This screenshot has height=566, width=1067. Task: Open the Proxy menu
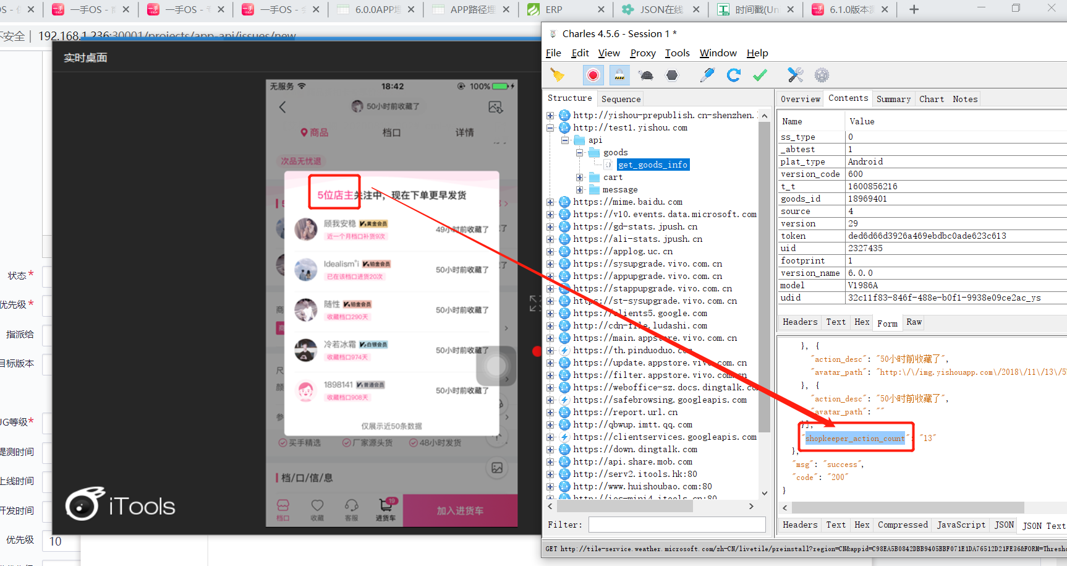tap(643, 53)
